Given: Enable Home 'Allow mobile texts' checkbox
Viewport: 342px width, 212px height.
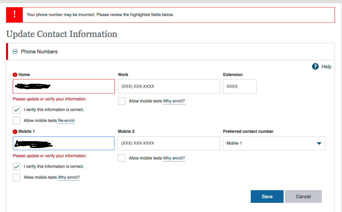Looking at the screenshot, I should [17, 120].
